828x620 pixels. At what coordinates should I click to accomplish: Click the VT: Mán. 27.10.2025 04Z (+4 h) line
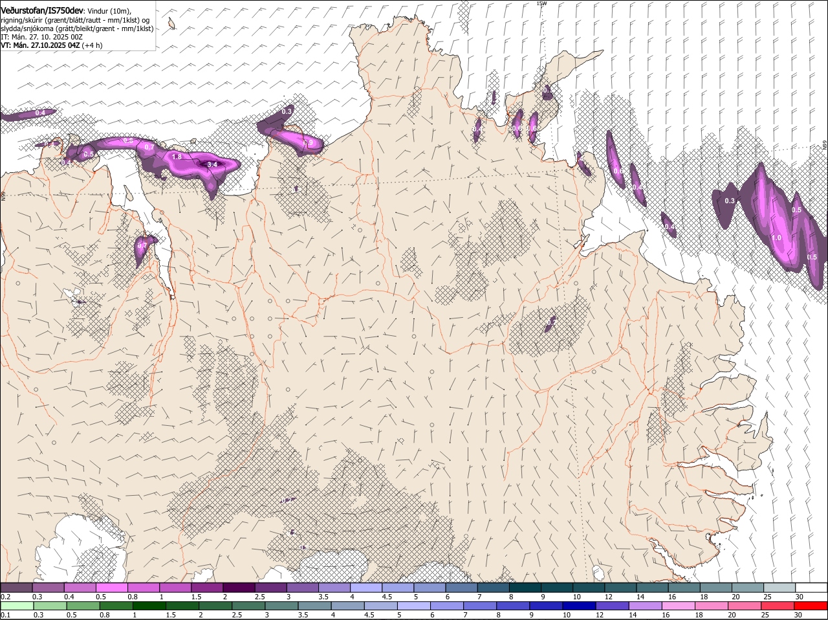pyautogui.click(x=52, y=45)
